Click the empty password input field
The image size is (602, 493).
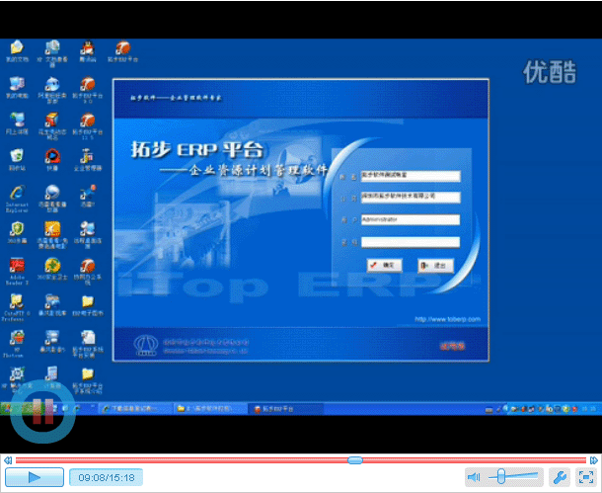click(410, 241)
